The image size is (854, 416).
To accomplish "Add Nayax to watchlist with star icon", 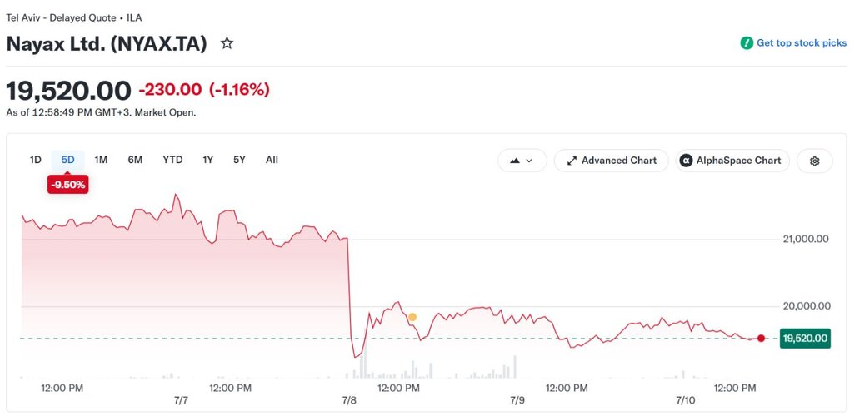I will 227,43.
